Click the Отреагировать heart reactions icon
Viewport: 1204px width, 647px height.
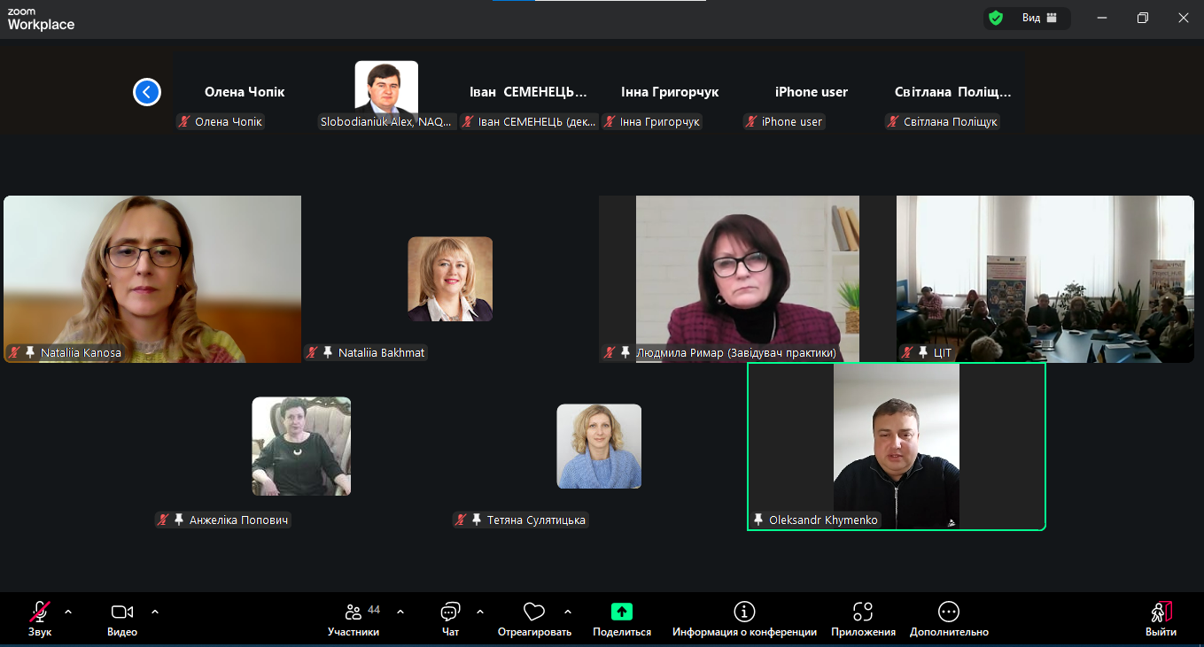tap(533, 612)
